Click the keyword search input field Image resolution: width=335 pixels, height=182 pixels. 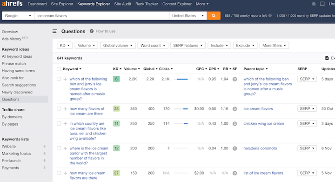click(102, 16)
